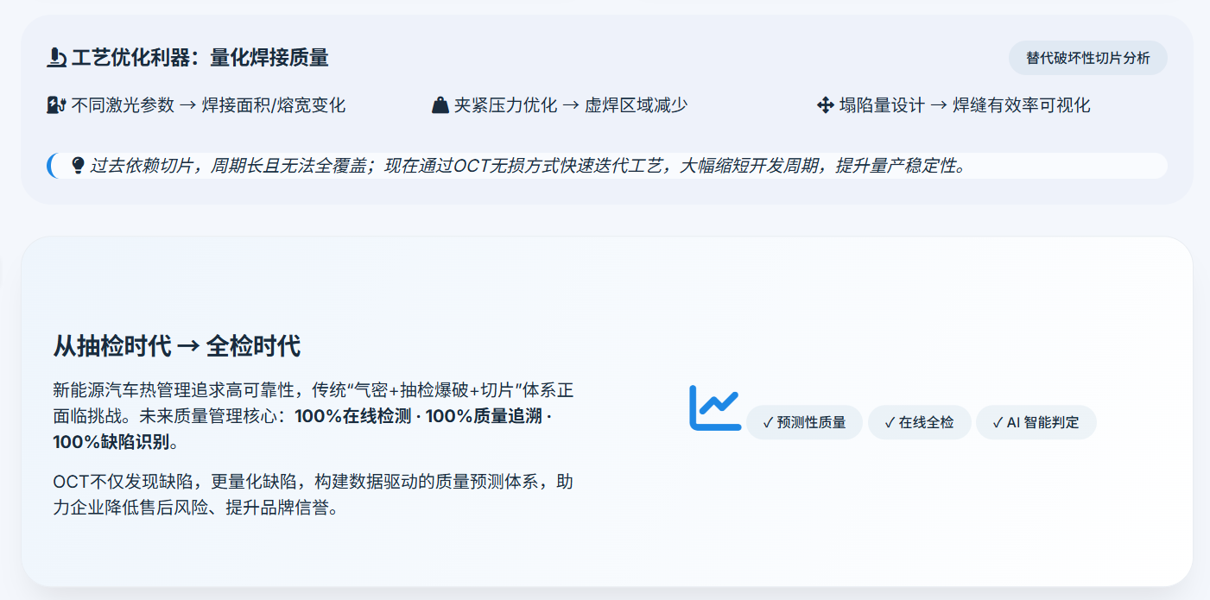
Task: Click the paragraph starting 新能源汽车热管理
Action: [314, 416]
